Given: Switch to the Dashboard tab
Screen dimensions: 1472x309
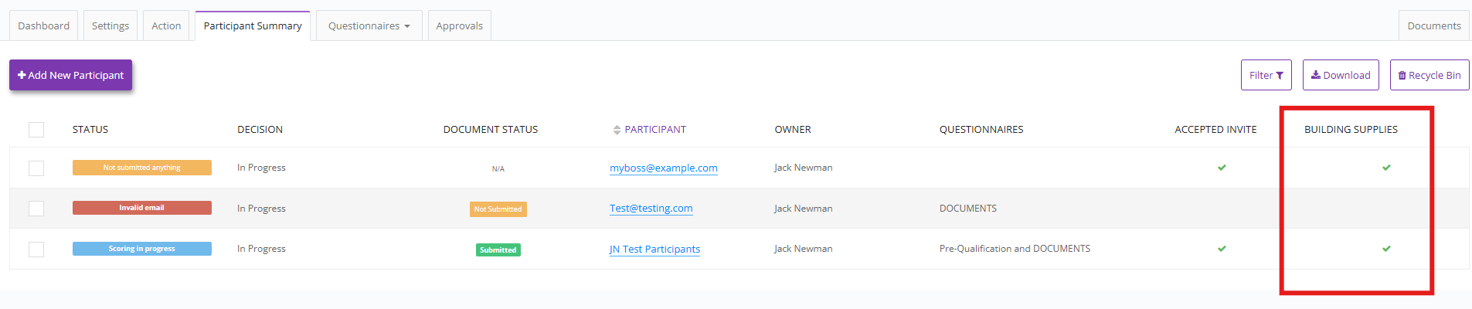Looking at the screenshot, I should [43, 25].
